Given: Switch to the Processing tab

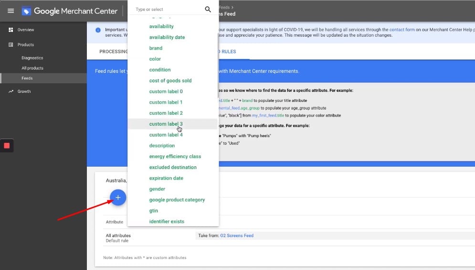Looking at the screenshot, I should click(114, 51).
